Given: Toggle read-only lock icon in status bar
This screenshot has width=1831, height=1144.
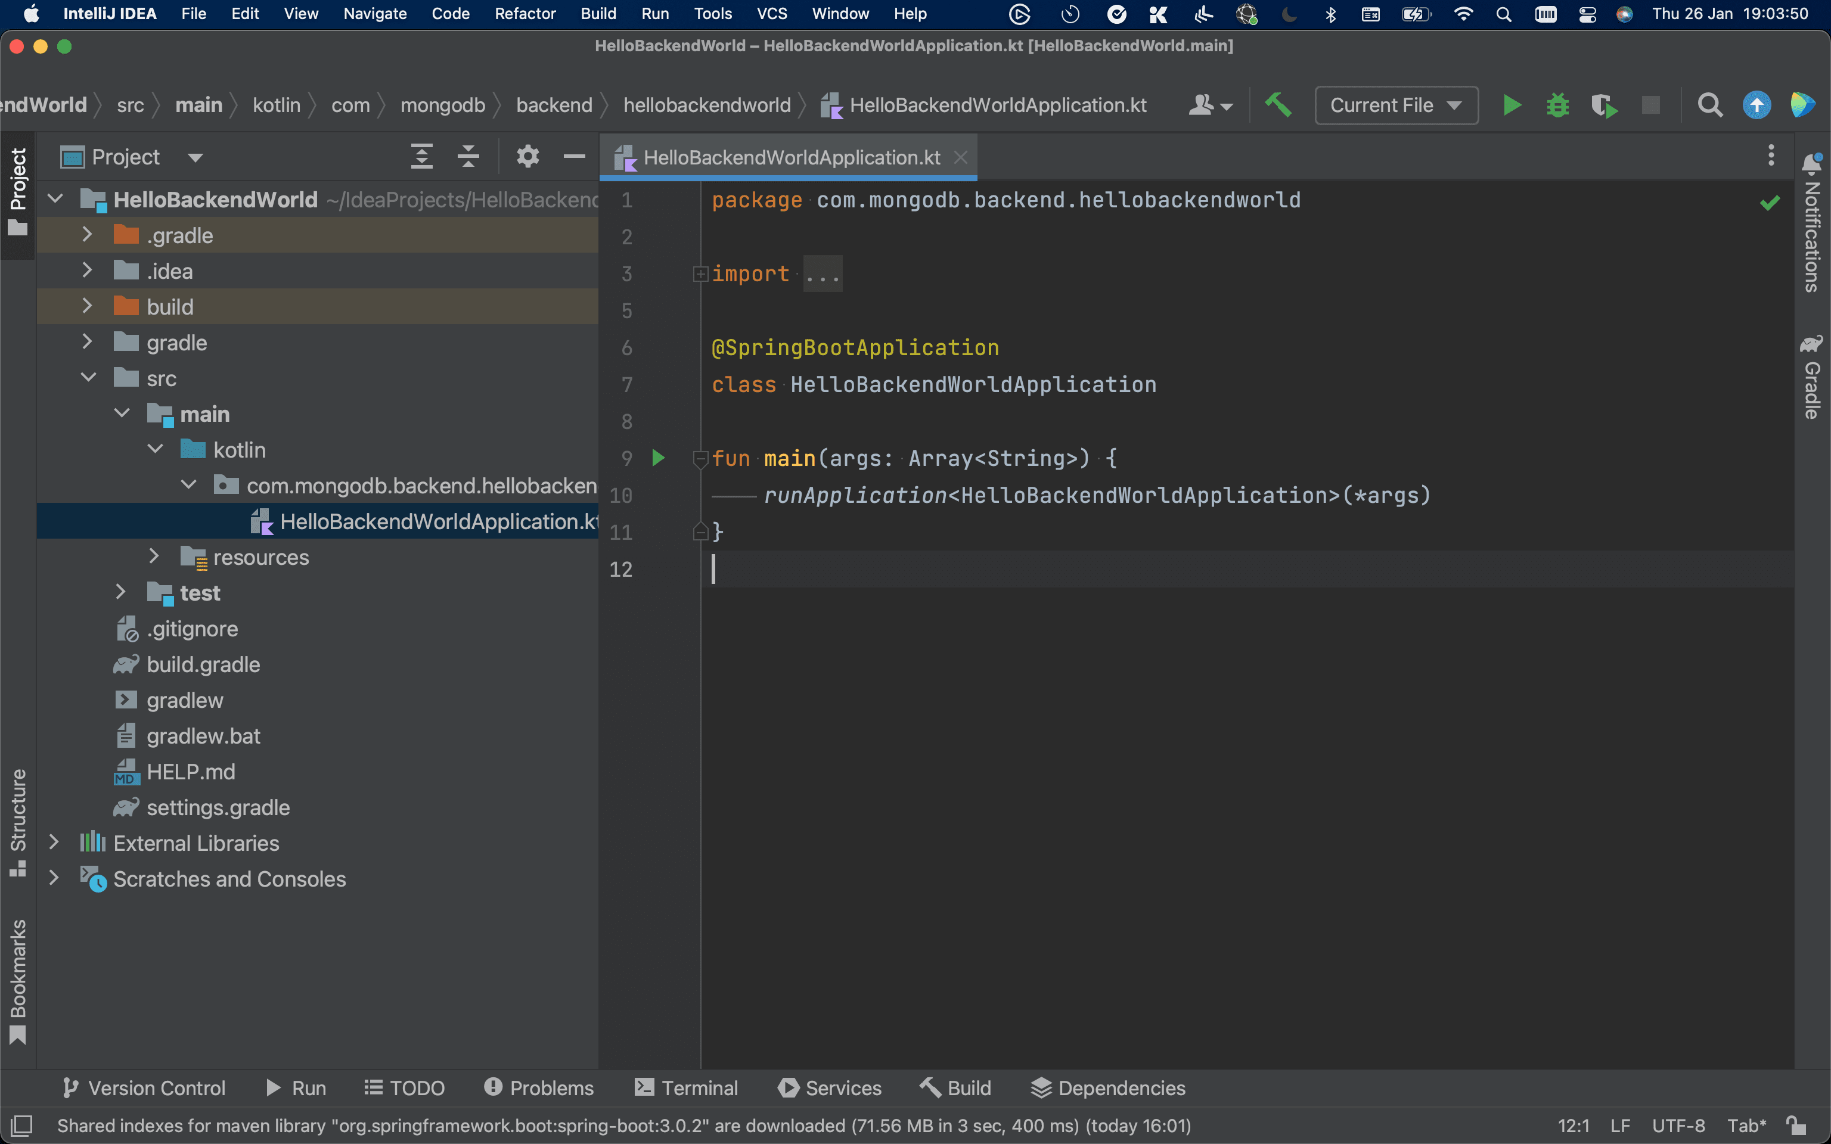Looking at the screenshot, I should [x=1796, y=1125].
